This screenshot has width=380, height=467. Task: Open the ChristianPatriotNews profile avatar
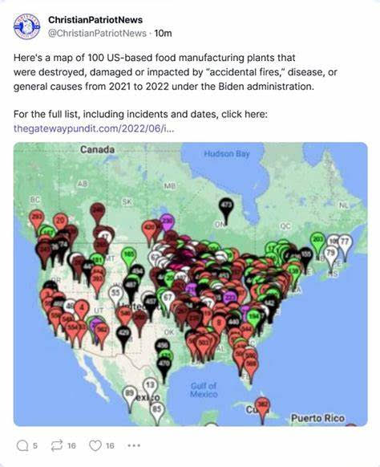pos(26,26)
